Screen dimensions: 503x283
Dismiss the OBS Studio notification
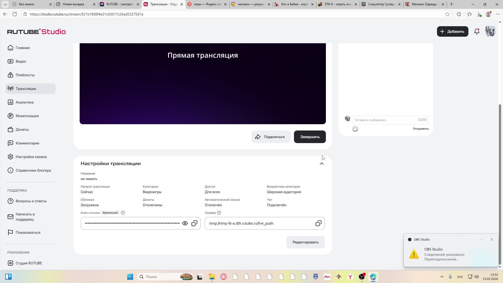pyautogui.click(x=491, y=240)
